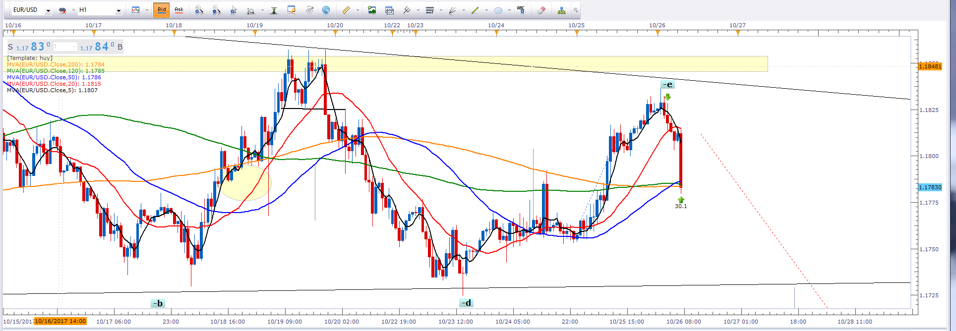Image resolution: width=956 pixels, height=331 pixels.
Task: Click the MVA 200 orange indicator label
Action: tap(56, 64)
